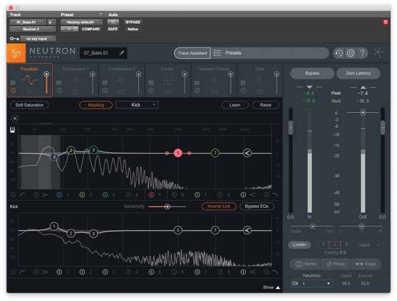Select the Exciter module tab
This screenshot has width=397, height=301.
click(168, 80)
